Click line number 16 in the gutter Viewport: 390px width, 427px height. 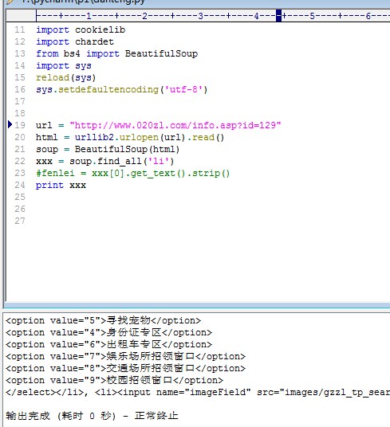(x=20, y=89)
